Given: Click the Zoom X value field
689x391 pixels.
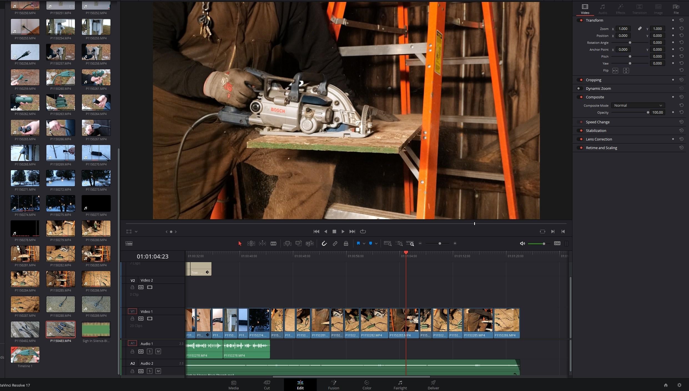Looking at the screenshot, I should [623, 29].
